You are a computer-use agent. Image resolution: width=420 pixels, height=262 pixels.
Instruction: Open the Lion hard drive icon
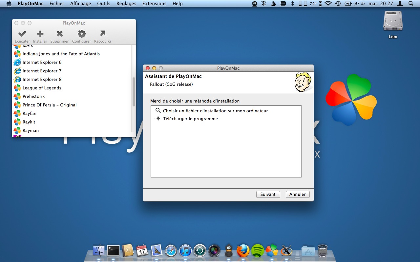tap(393, 22)
